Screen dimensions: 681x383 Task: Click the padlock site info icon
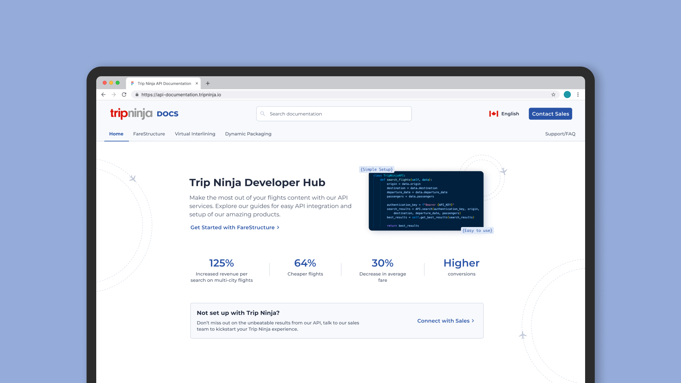point(137,95)
